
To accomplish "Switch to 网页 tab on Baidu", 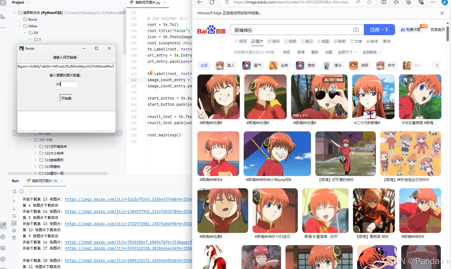I will click(x=241, y=41).
